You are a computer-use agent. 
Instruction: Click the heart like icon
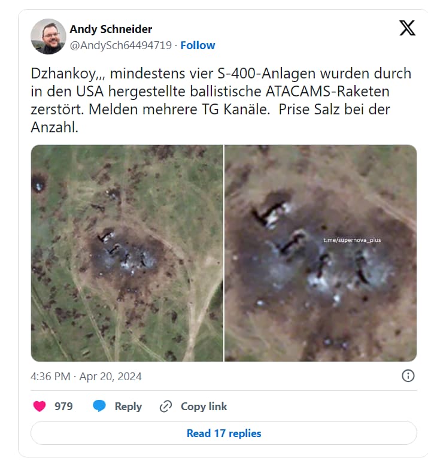[x=40, y=406]
